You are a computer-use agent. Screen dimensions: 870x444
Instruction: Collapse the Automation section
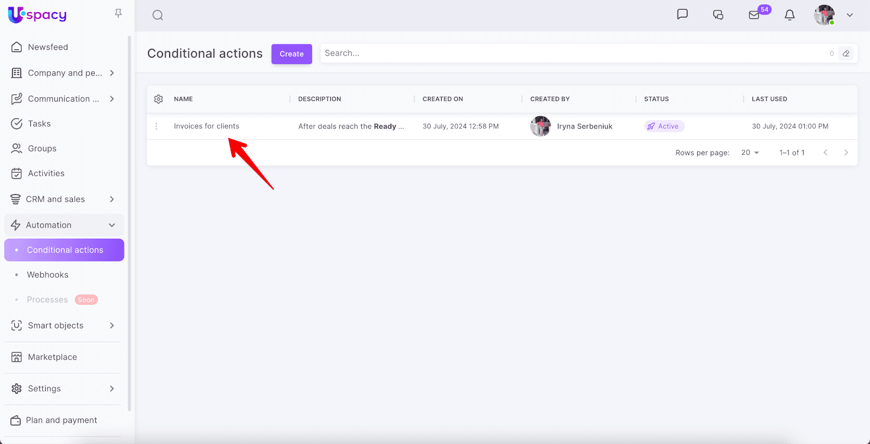point(111,225)
